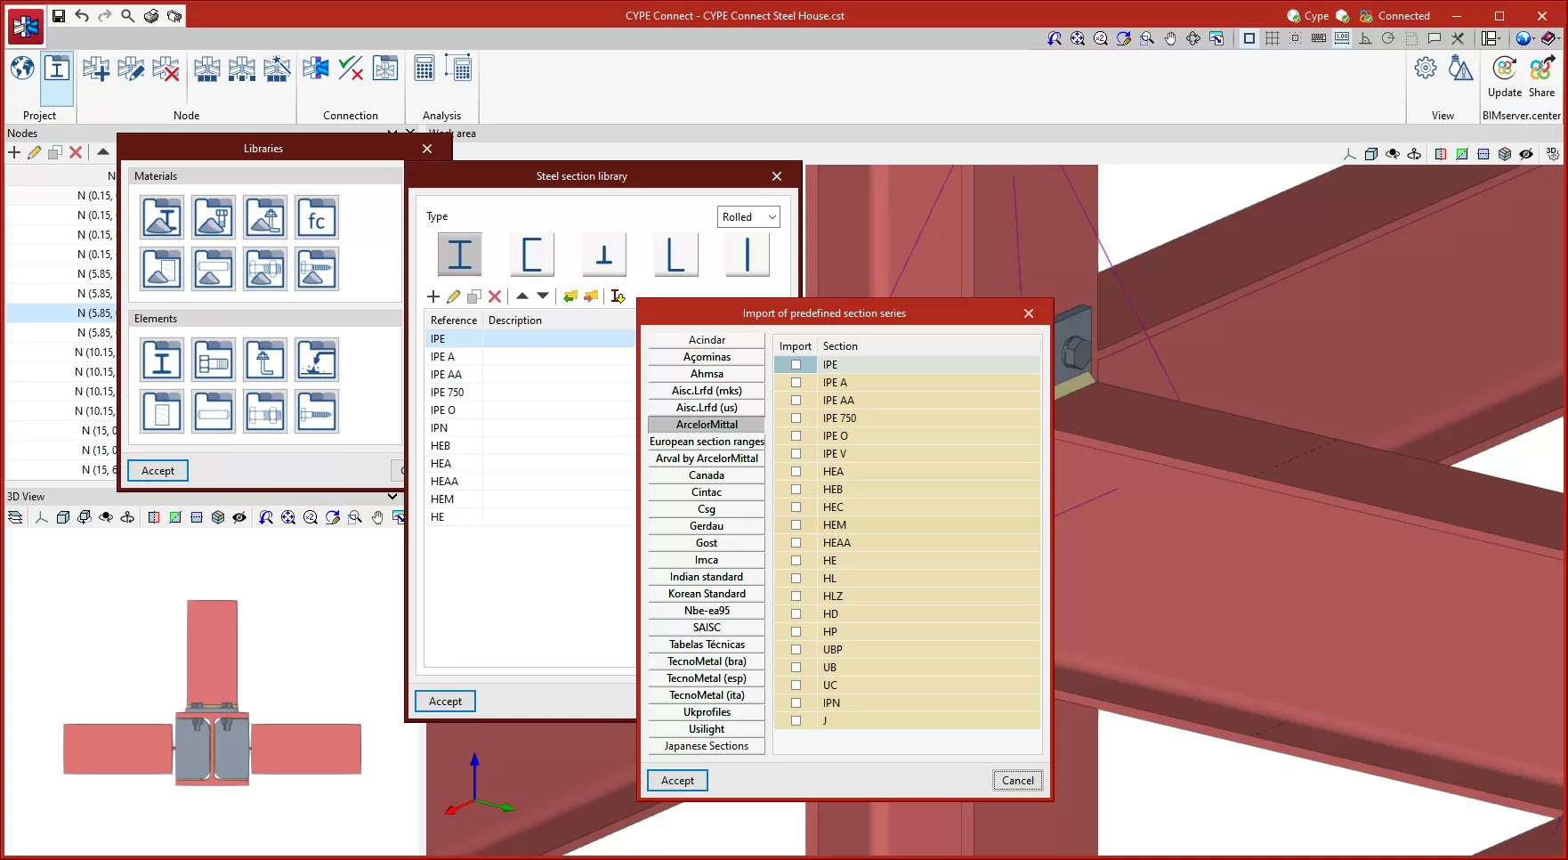Collapse the Nodes panel up arrow

[x=103, y=152]
